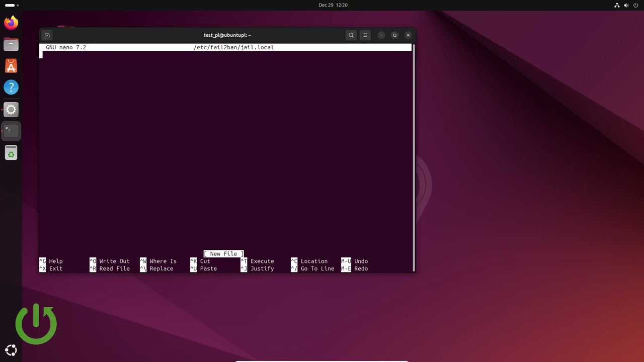Open the Help dock icon
This screenshot has height=362, width=644.
coord(11,87)
